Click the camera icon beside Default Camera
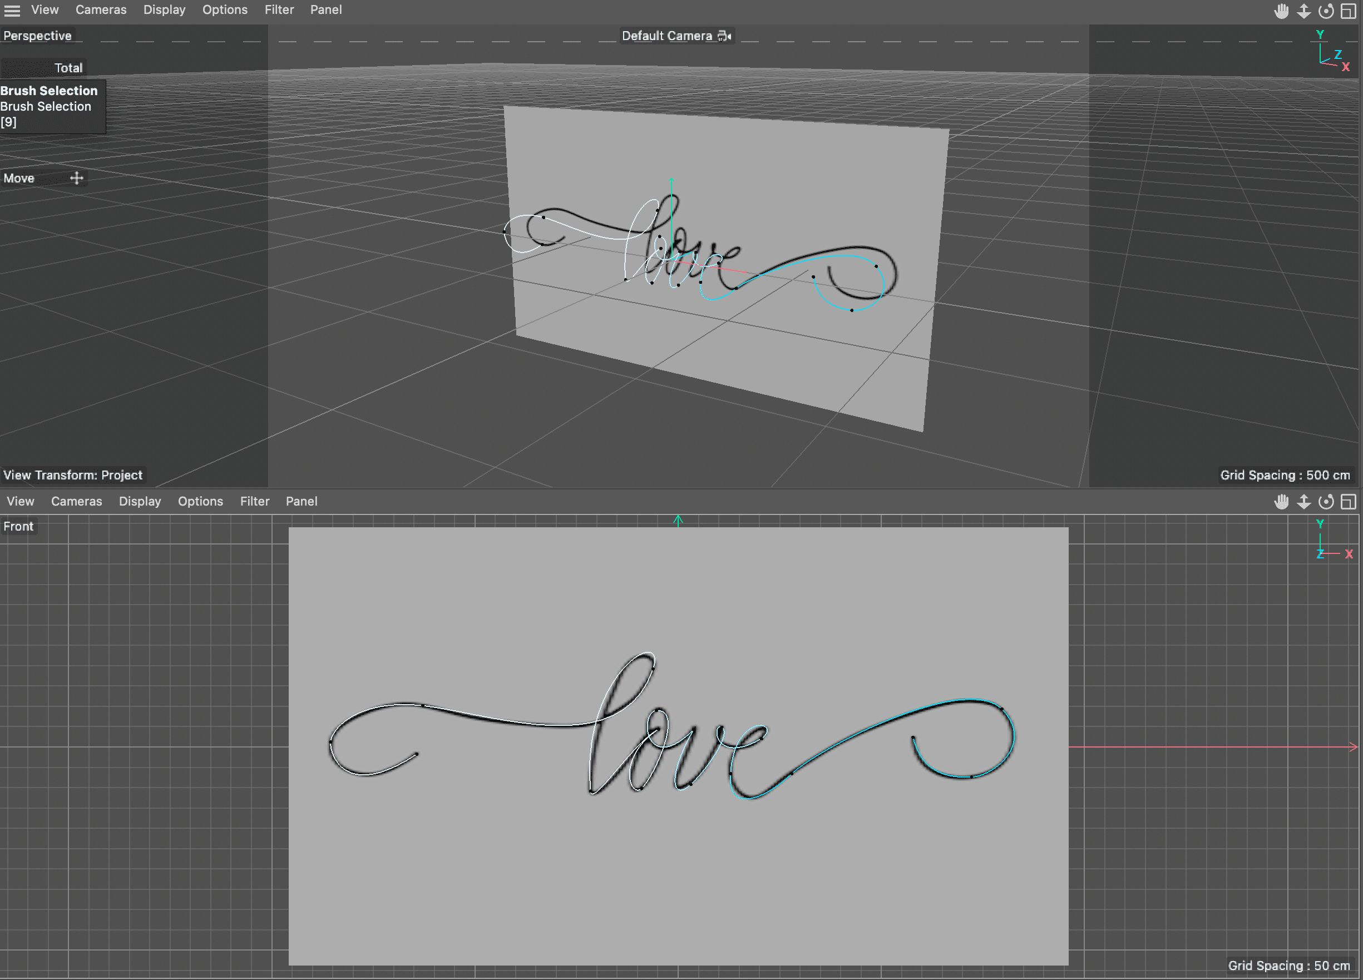Viewport: 1363px width, 980px height. coord(725,36)
